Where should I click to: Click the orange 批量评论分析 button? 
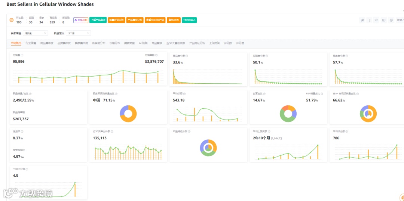pos(116,20)
